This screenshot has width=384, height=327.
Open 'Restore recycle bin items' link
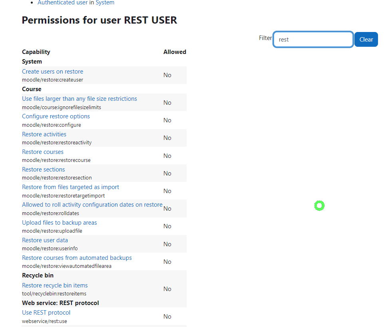click(x=55, y=285)
